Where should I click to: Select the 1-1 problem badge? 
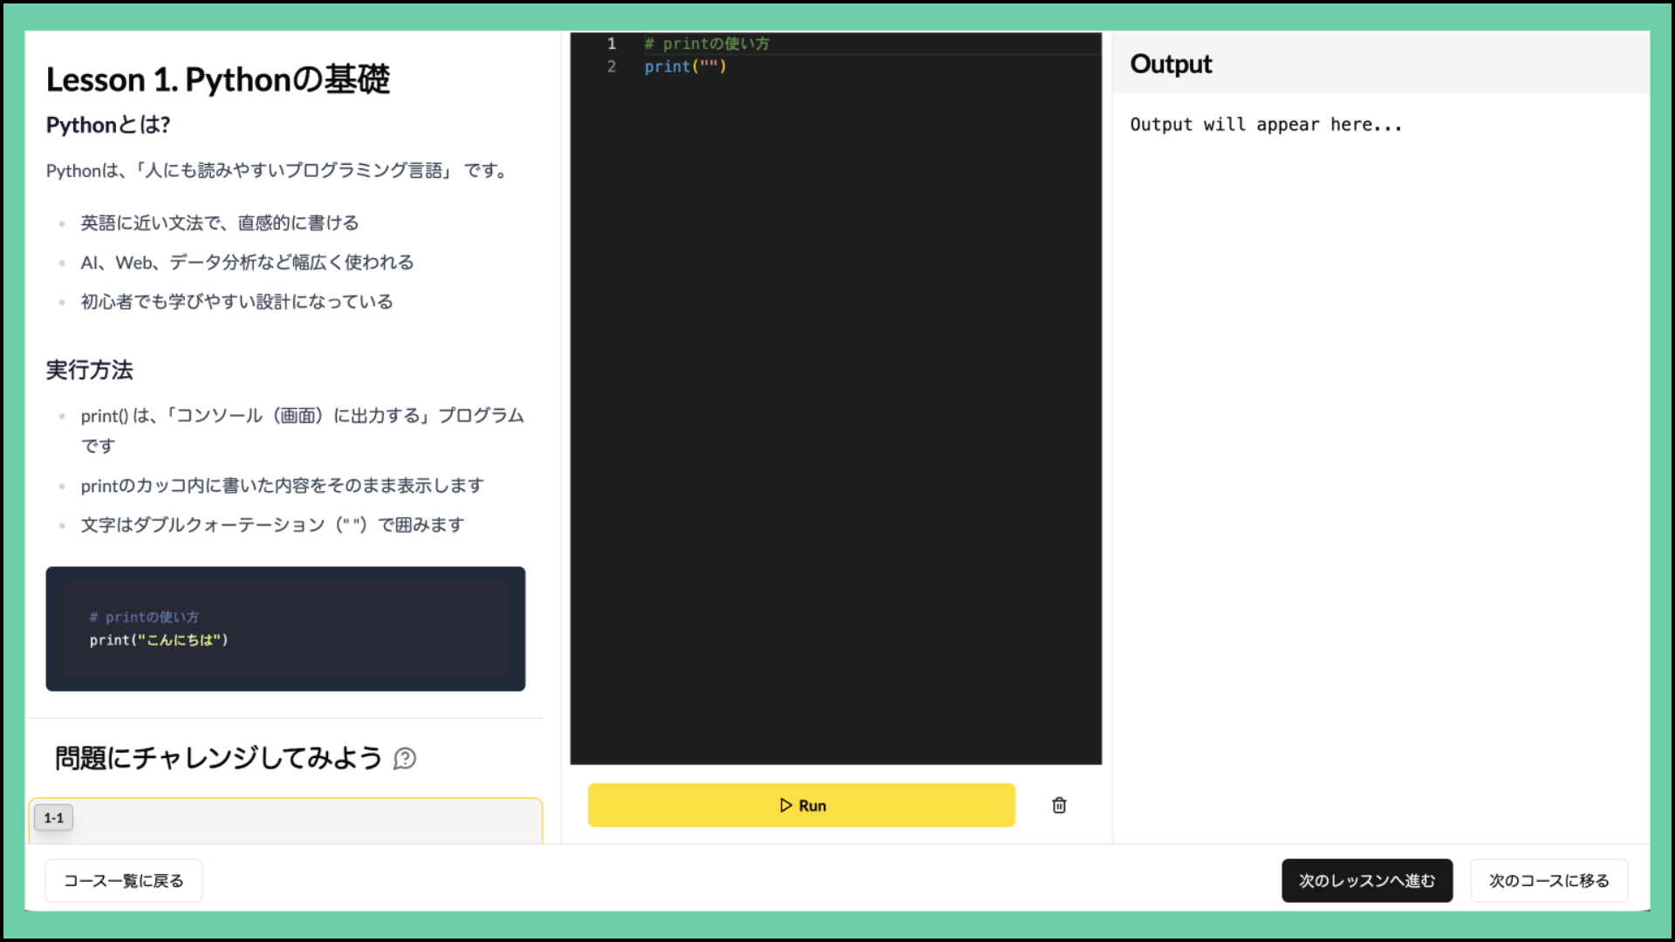[x=54, y=818]
